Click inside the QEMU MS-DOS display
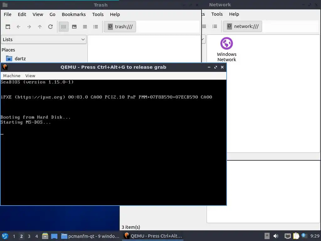Viewport: 321px width, 241px height. pyautogui.click(x=113, y=142)
